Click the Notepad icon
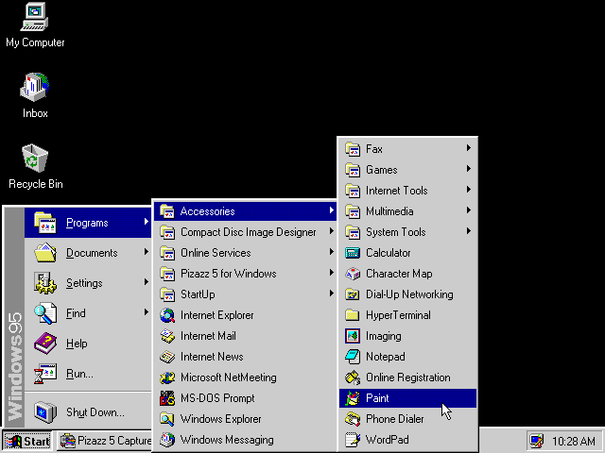605x453 pixels. point(353,357)
